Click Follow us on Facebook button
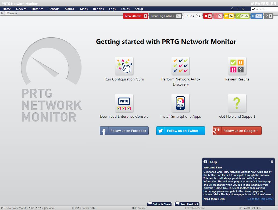This screenshot has height=210, width=278. [x=124, y=131]
